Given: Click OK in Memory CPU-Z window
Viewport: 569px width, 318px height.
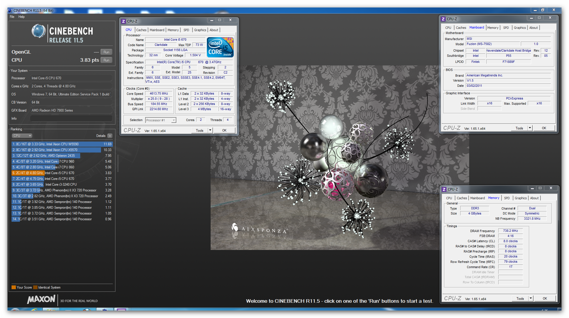Looking at the screenshot, I should [x=545, y=298].
